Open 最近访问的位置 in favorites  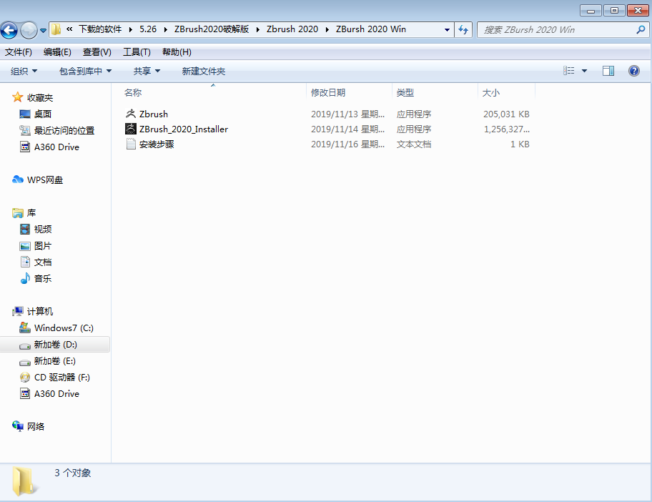[64, 131]
